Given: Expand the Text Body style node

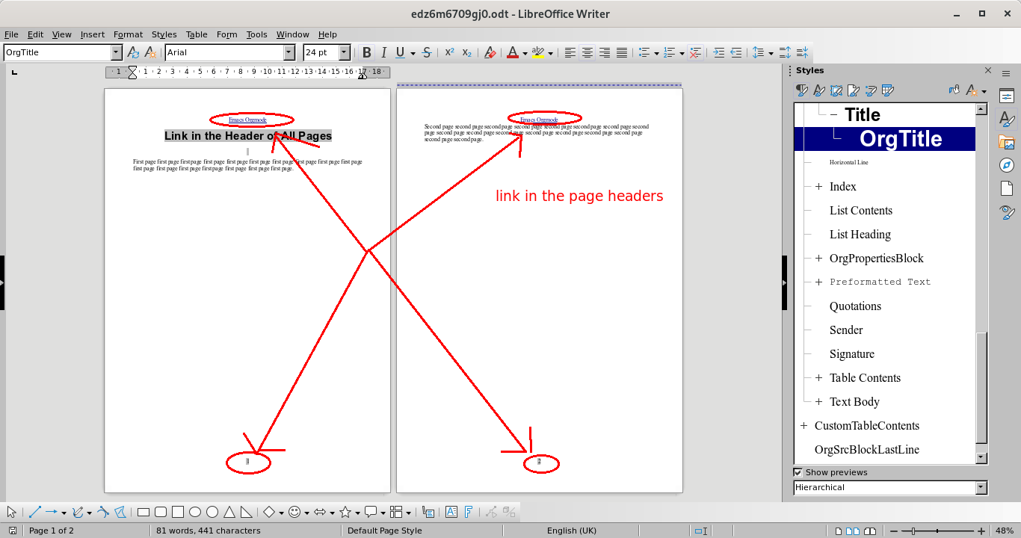Looking at the screenshot, I should click(818, 402).
